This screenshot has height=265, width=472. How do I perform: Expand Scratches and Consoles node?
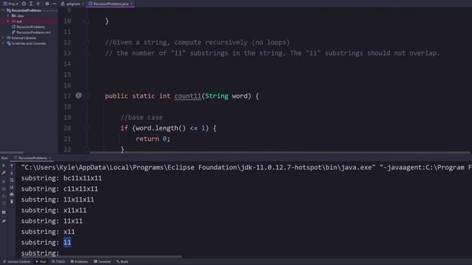(x=3, y=43)
